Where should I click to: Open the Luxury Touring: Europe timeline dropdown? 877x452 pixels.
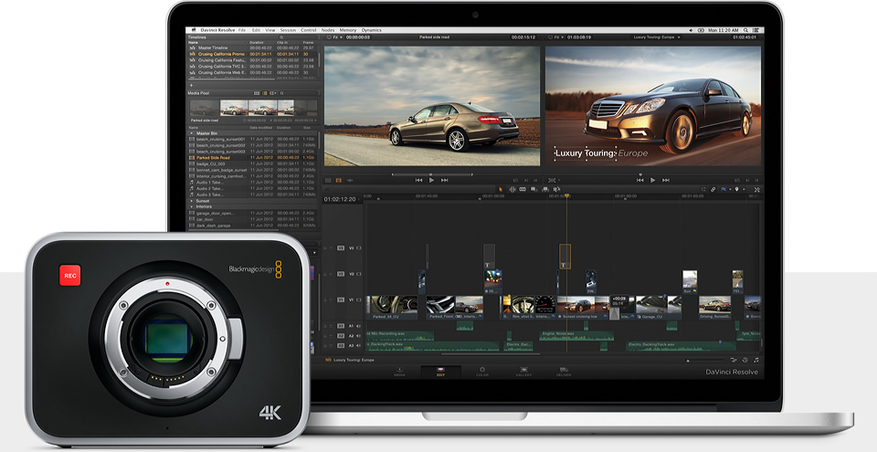tap(657, 37)
